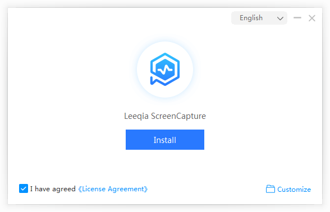
Task: Close the Leeqia installer window
Action: 311,18
